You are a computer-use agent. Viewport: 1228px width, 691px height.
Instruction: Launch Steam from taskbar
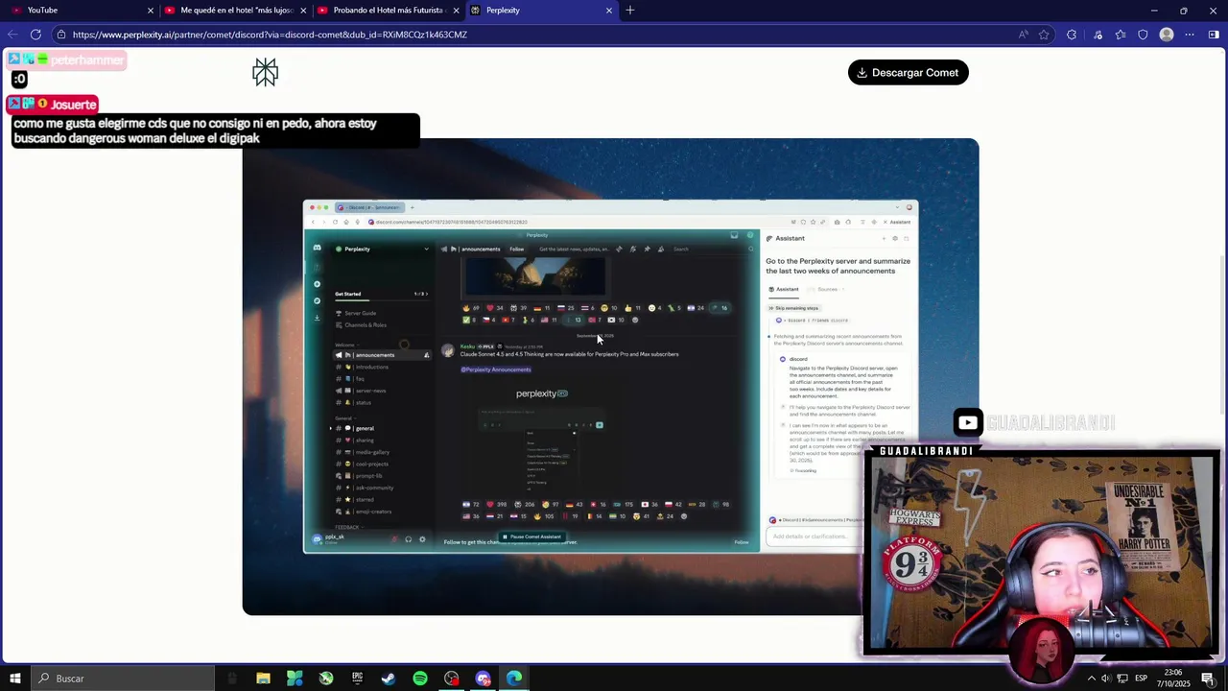(389, 679)
